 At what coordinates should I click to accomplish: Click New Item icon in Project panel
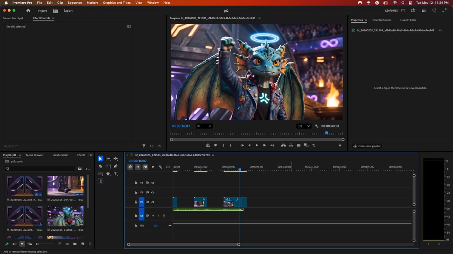coord(82,244)
